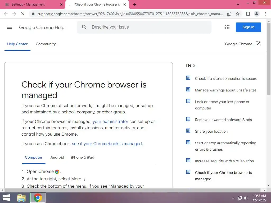Share this page icon in address bar
This screenshot has height=203, width=271.
point(229,14)
